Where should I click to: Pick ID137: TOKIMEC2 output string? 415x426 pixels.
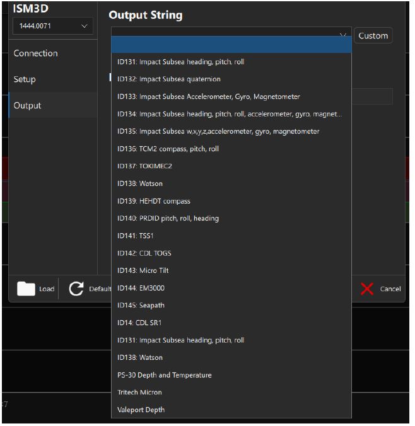144,166
